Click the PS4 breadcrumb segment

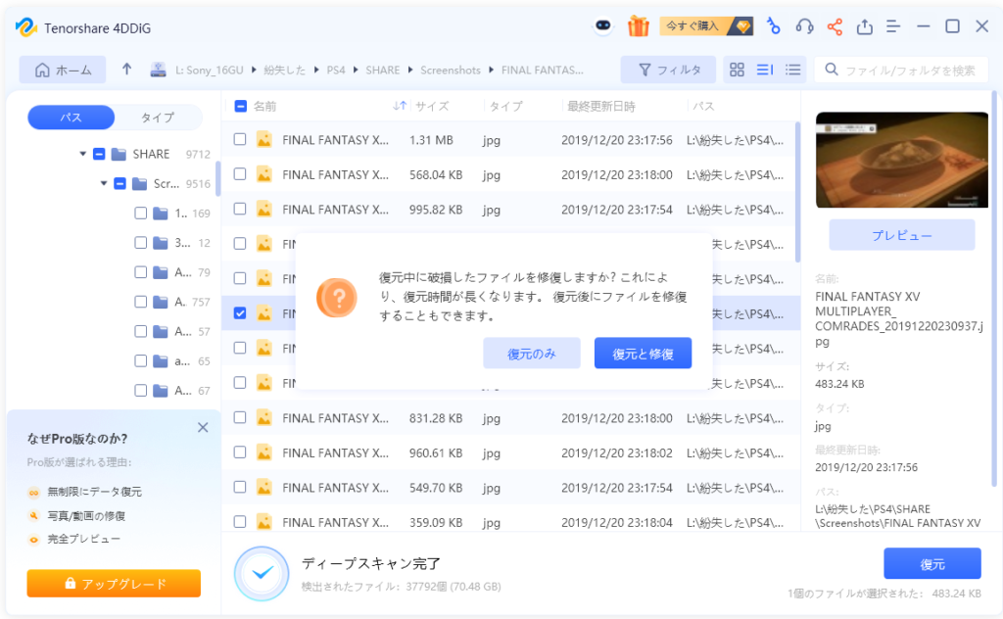pyautogui.click(x=336, y=70)
